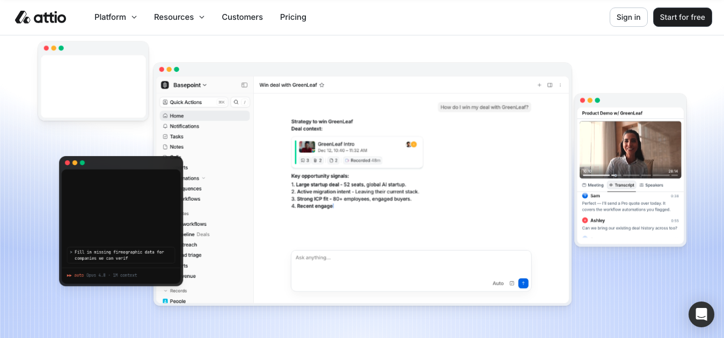The image size is (724, 338).
Task: Toggle the sidebar collapse icon beside Basepoint
Action: 244,85
